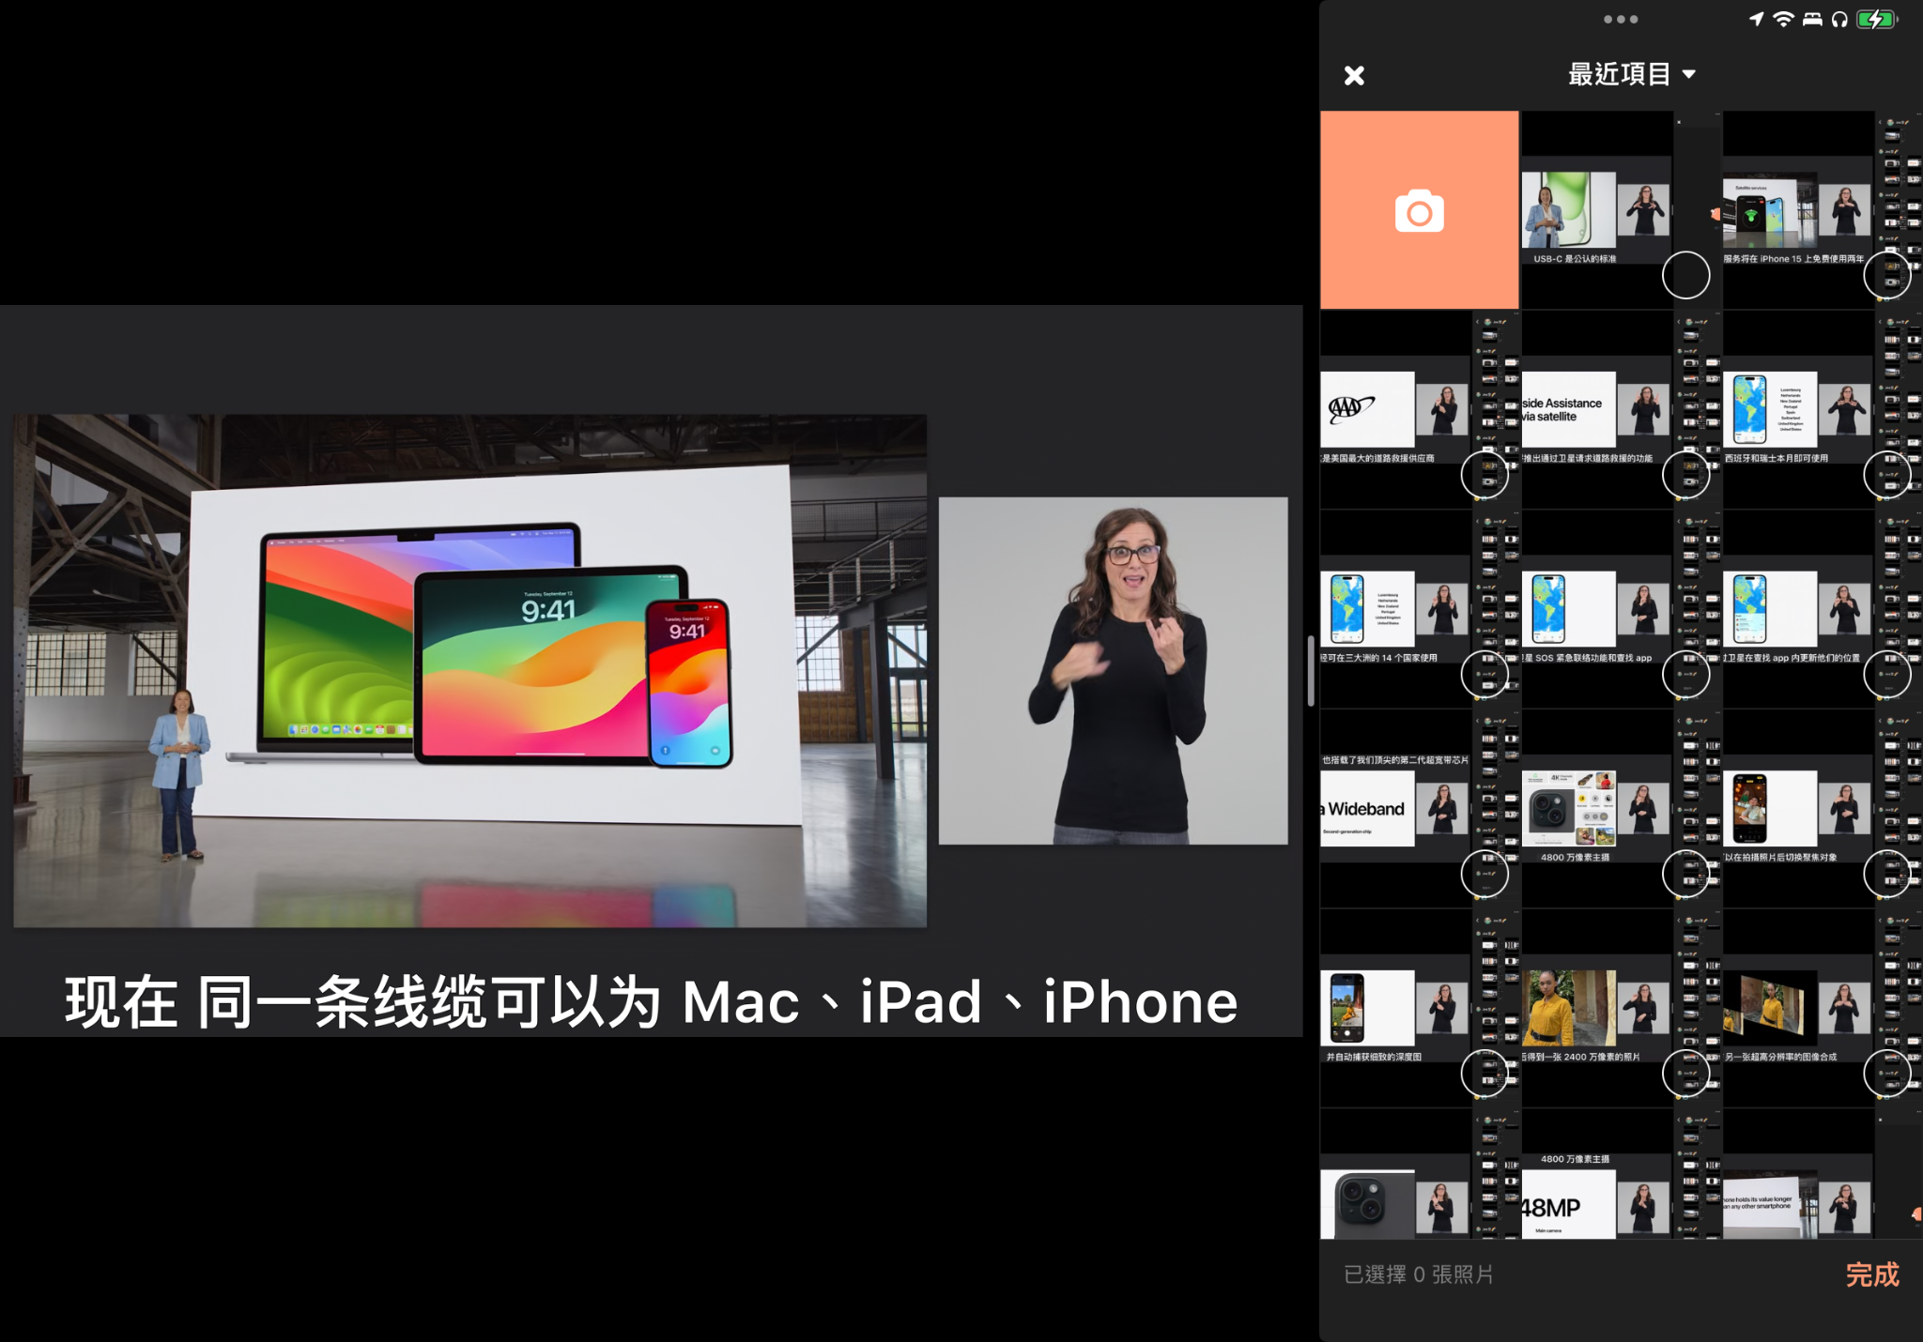Select circle on 查找 app 位置 photo

[x=1886, y=674]
